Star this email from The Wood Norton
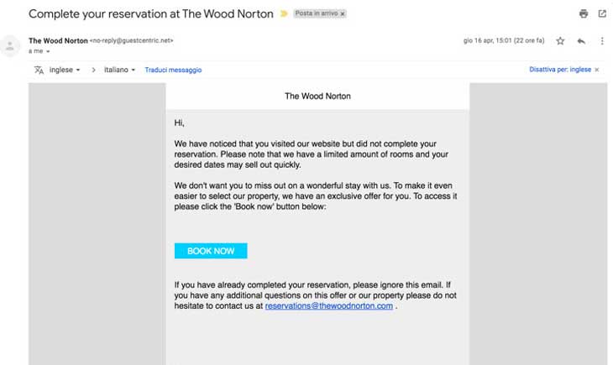613x365 pixels. (560, 40)
